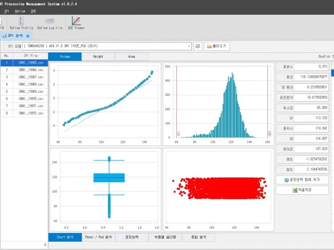Select the Panel / Pad 분석 tab
The width and height of the screenshot is (334, 250).
click(98, 237)
